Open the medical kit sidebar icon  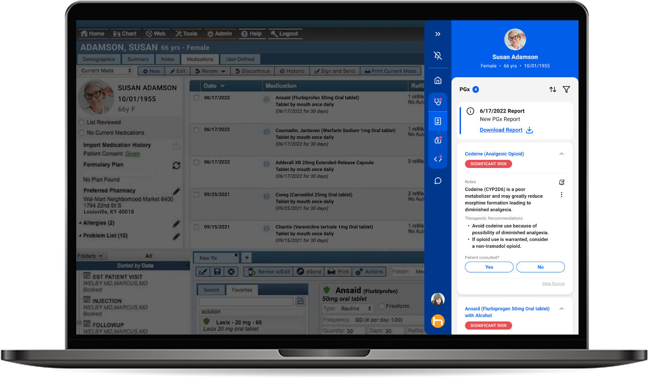[x=438, y=140]
